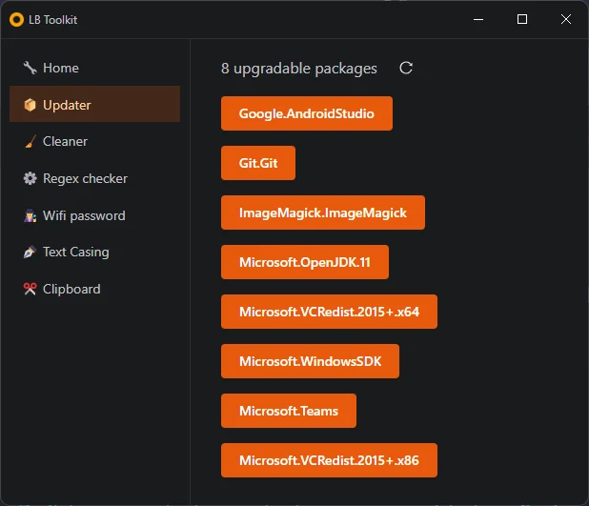Open the Text Casing tool
This screenshot has height=506, width=589.
point(94,253)
